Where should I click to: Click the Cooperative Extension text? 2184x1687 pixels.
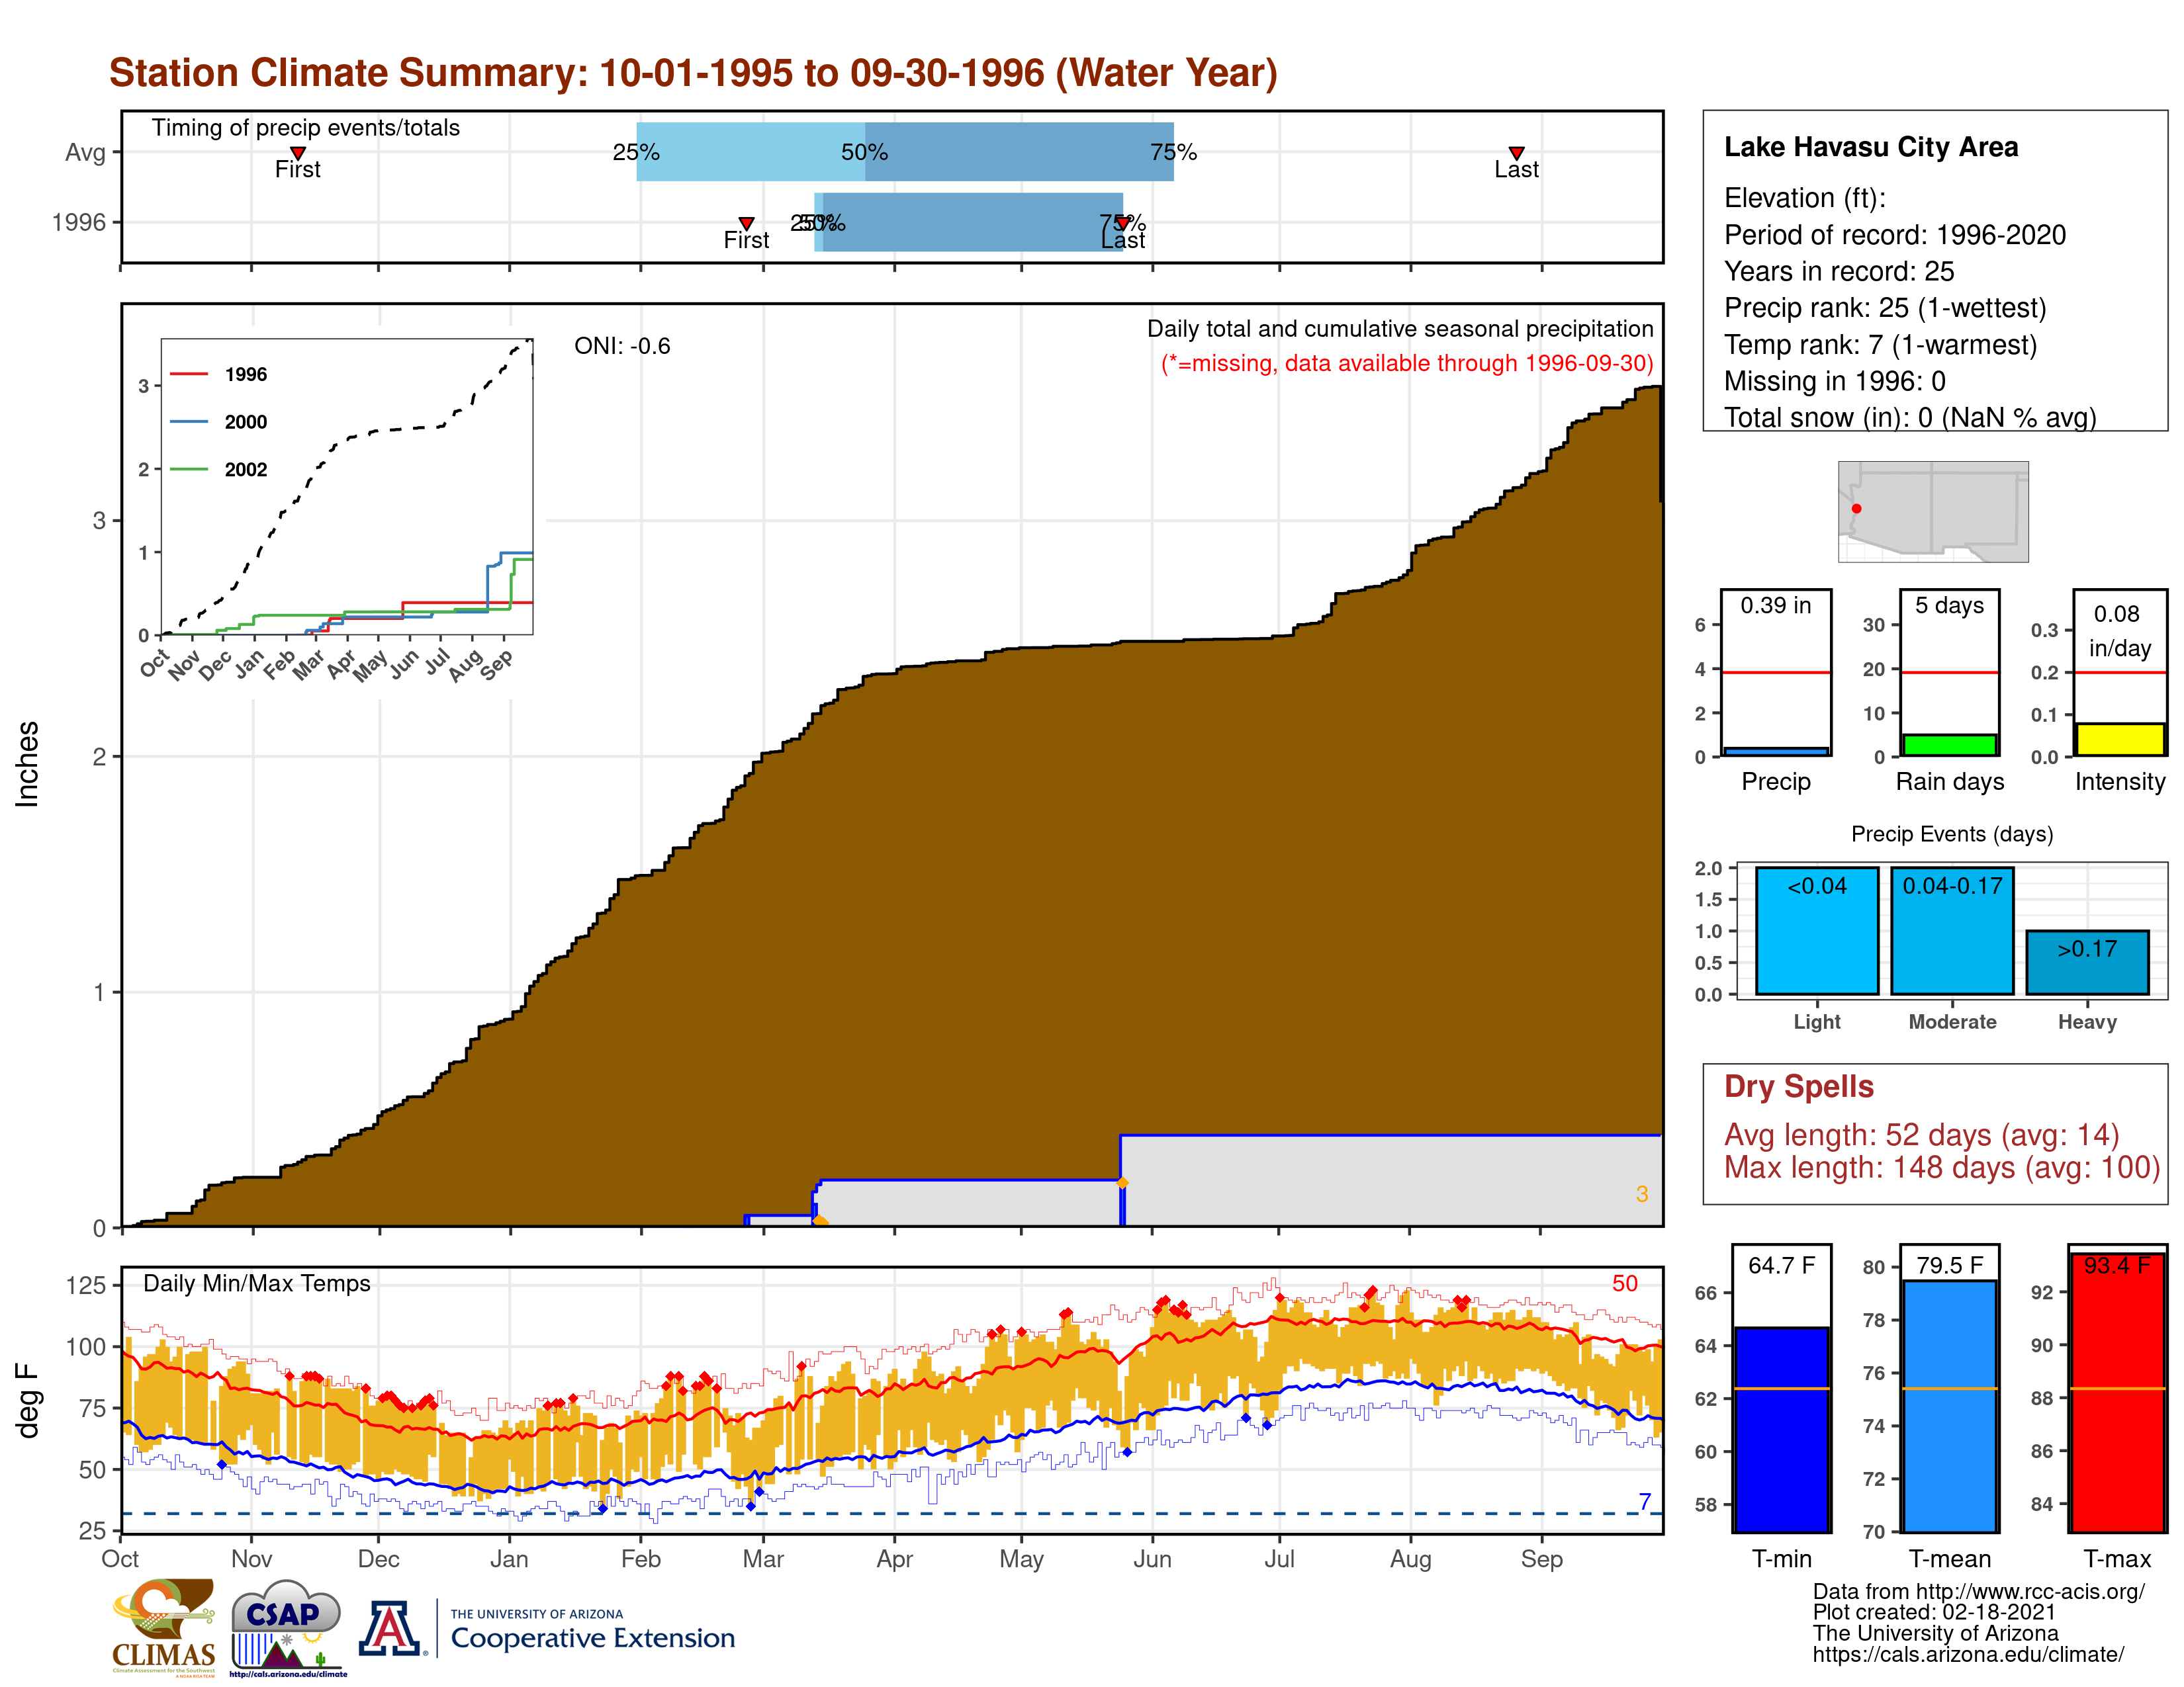[592, 1638]
